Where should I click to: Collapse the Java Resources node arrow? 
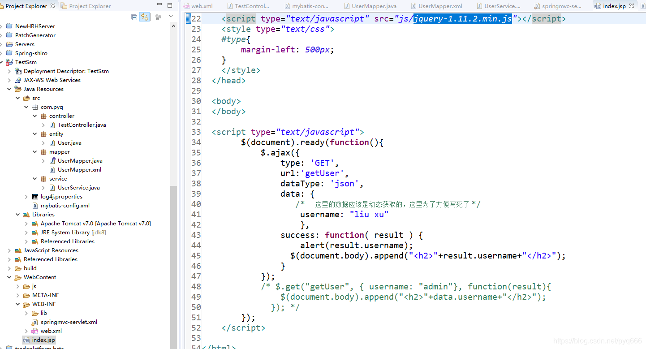[x=9, y=89]
